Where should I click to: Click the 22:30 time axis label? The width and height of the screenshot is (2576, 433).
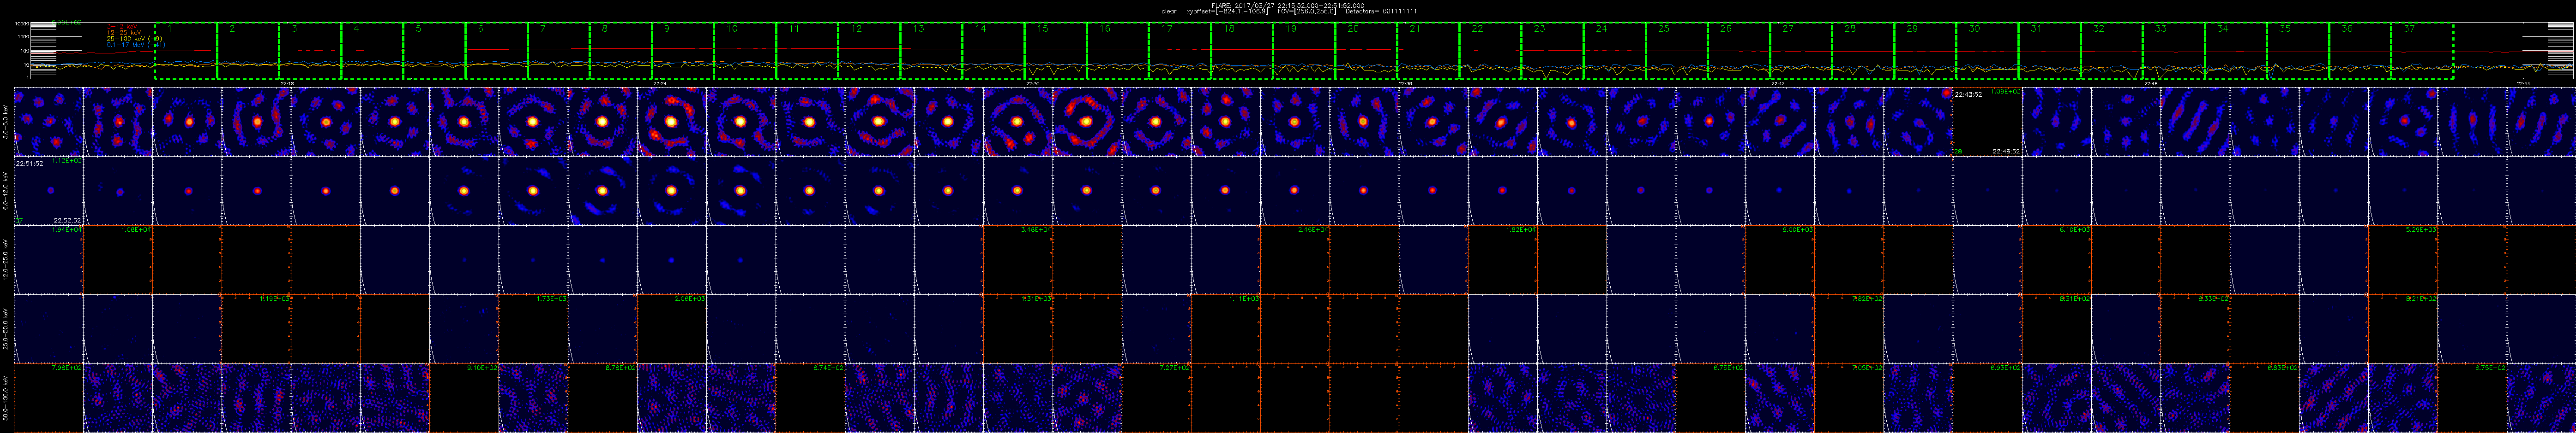tap(1033, 84)
